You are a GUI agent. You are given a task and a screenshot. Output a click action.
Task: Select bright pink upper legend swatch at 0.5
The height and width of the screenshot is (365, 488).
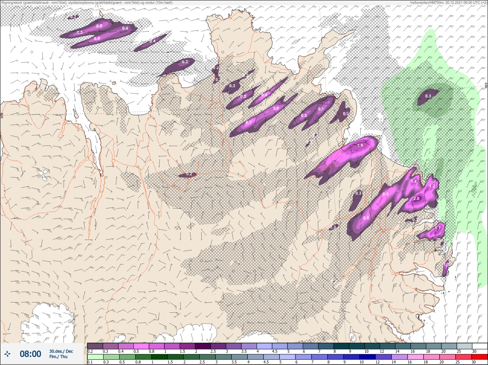[141, 346]
